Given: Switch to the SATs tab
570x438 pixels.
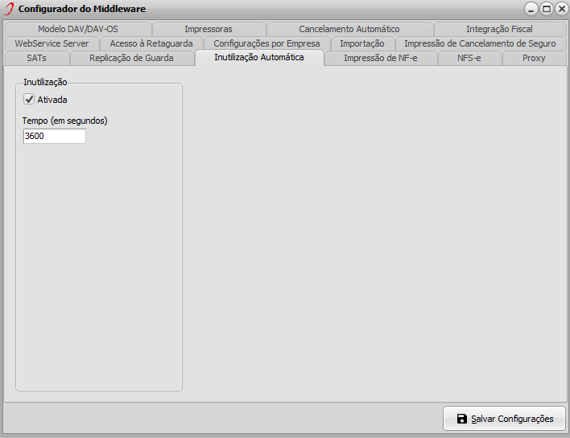Looking at the screenshot, I should pos(36,58).
